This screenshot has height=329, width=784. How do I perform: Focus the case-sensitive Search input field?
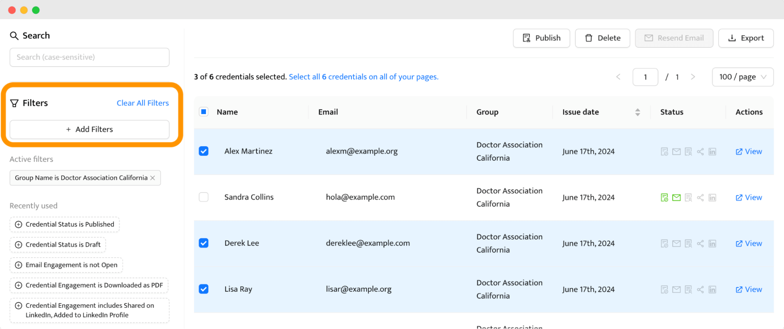click(89, 57)
